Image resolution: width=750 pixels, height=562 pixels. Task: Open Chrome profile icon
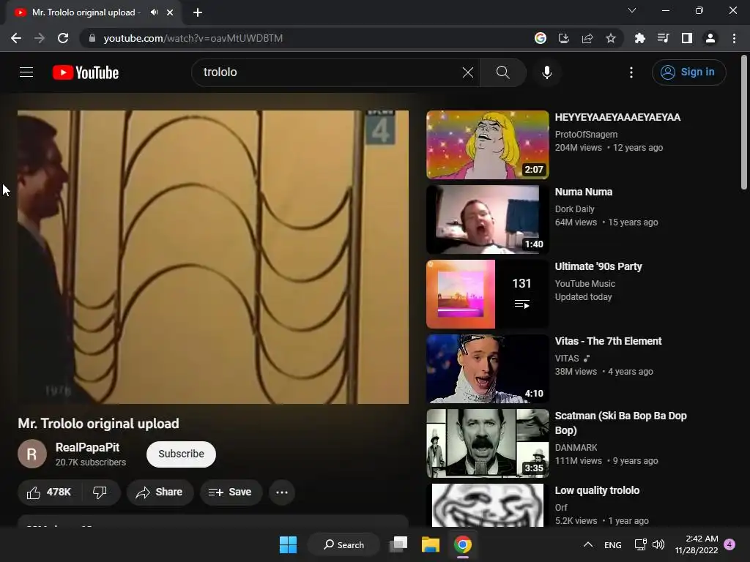point(710,38)
